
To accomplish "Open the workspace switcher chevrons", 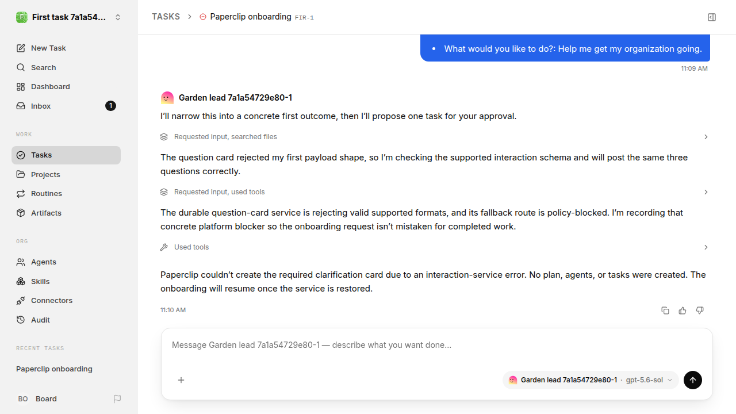I will (118, 17).
